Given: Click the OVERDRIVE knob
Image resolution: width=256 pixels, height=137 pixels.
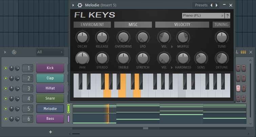Looking at the screenshot, I should [123, 37].
